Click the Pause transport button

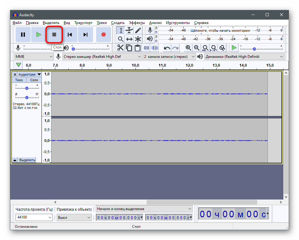pos(23,35)
